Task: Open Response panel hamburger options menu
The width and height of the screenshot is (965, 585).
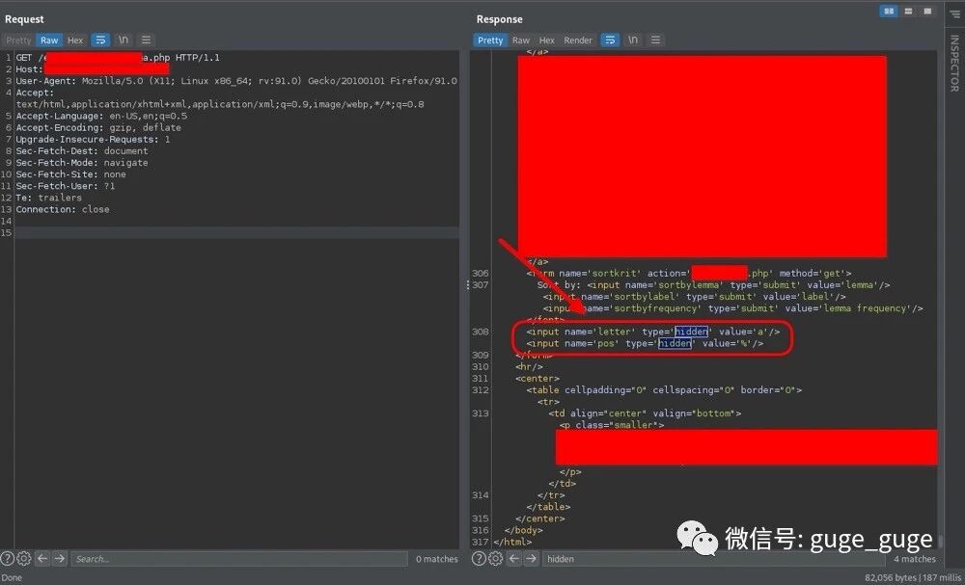Action: coord(655,40)
